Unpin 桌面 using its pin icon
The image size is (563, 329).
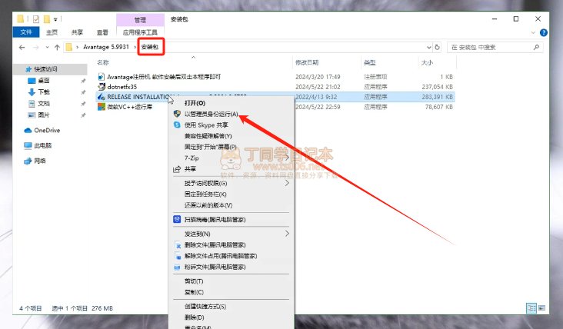[83, 81]
